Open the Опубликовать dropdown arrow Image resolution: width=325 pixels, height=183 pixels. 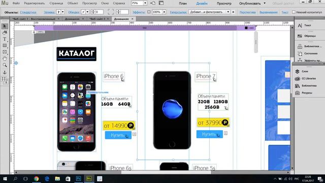click(x=265, y=4)
